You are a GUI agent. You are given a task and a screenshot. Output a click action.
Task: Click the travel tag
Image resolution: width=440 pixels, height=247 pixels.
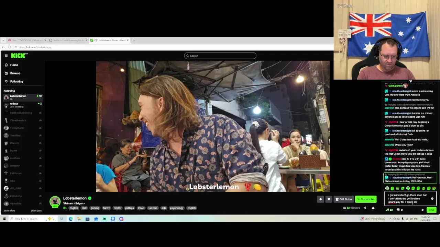(141, 208)
